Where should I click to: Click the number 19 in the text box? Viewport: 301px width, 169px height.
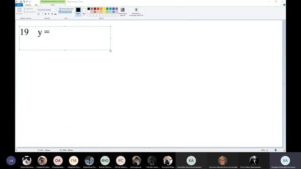click(24, 32)
